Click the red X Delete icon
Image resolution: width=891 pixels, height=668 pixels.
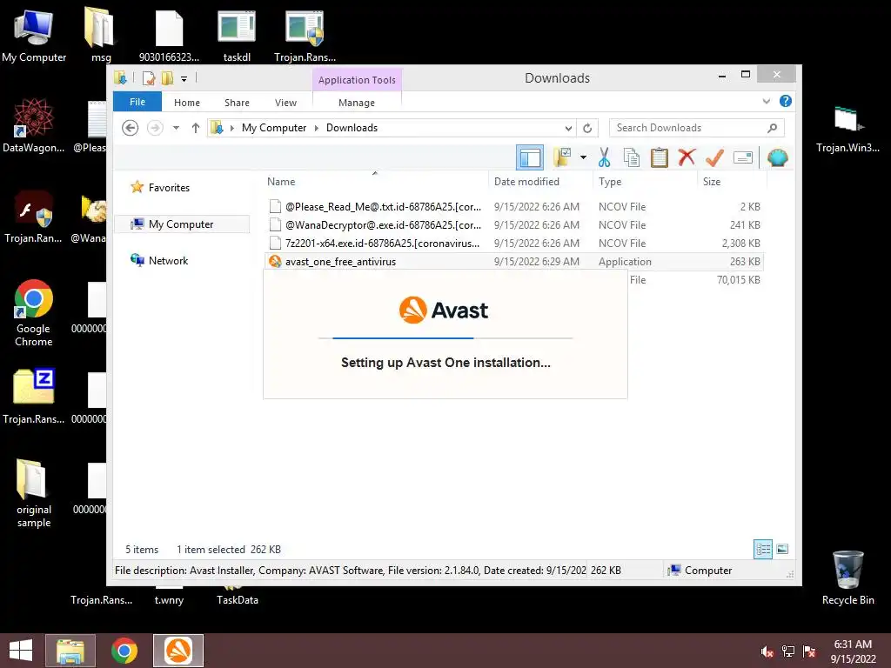point(687,157)
